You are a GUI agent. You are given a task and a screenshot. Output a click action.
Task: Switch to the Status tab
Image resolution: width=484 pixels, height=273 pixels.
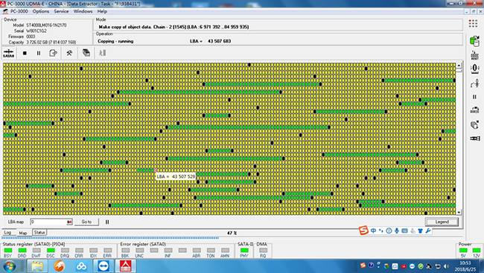(39, 232)
